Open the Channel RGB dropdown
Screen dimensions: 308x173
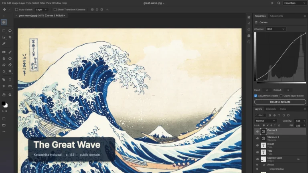276,29
